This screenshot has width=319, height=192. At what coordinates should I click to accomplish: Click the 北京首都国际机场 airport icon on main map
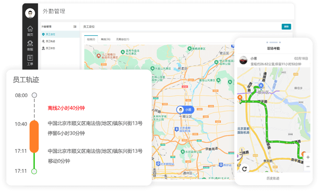(x=176, y=129)
